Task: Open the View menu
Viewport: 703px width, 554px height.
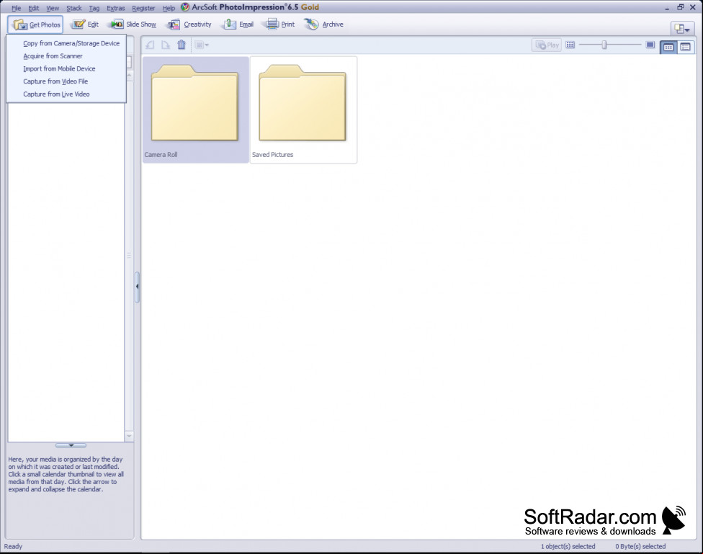Action: coord(53,8)
